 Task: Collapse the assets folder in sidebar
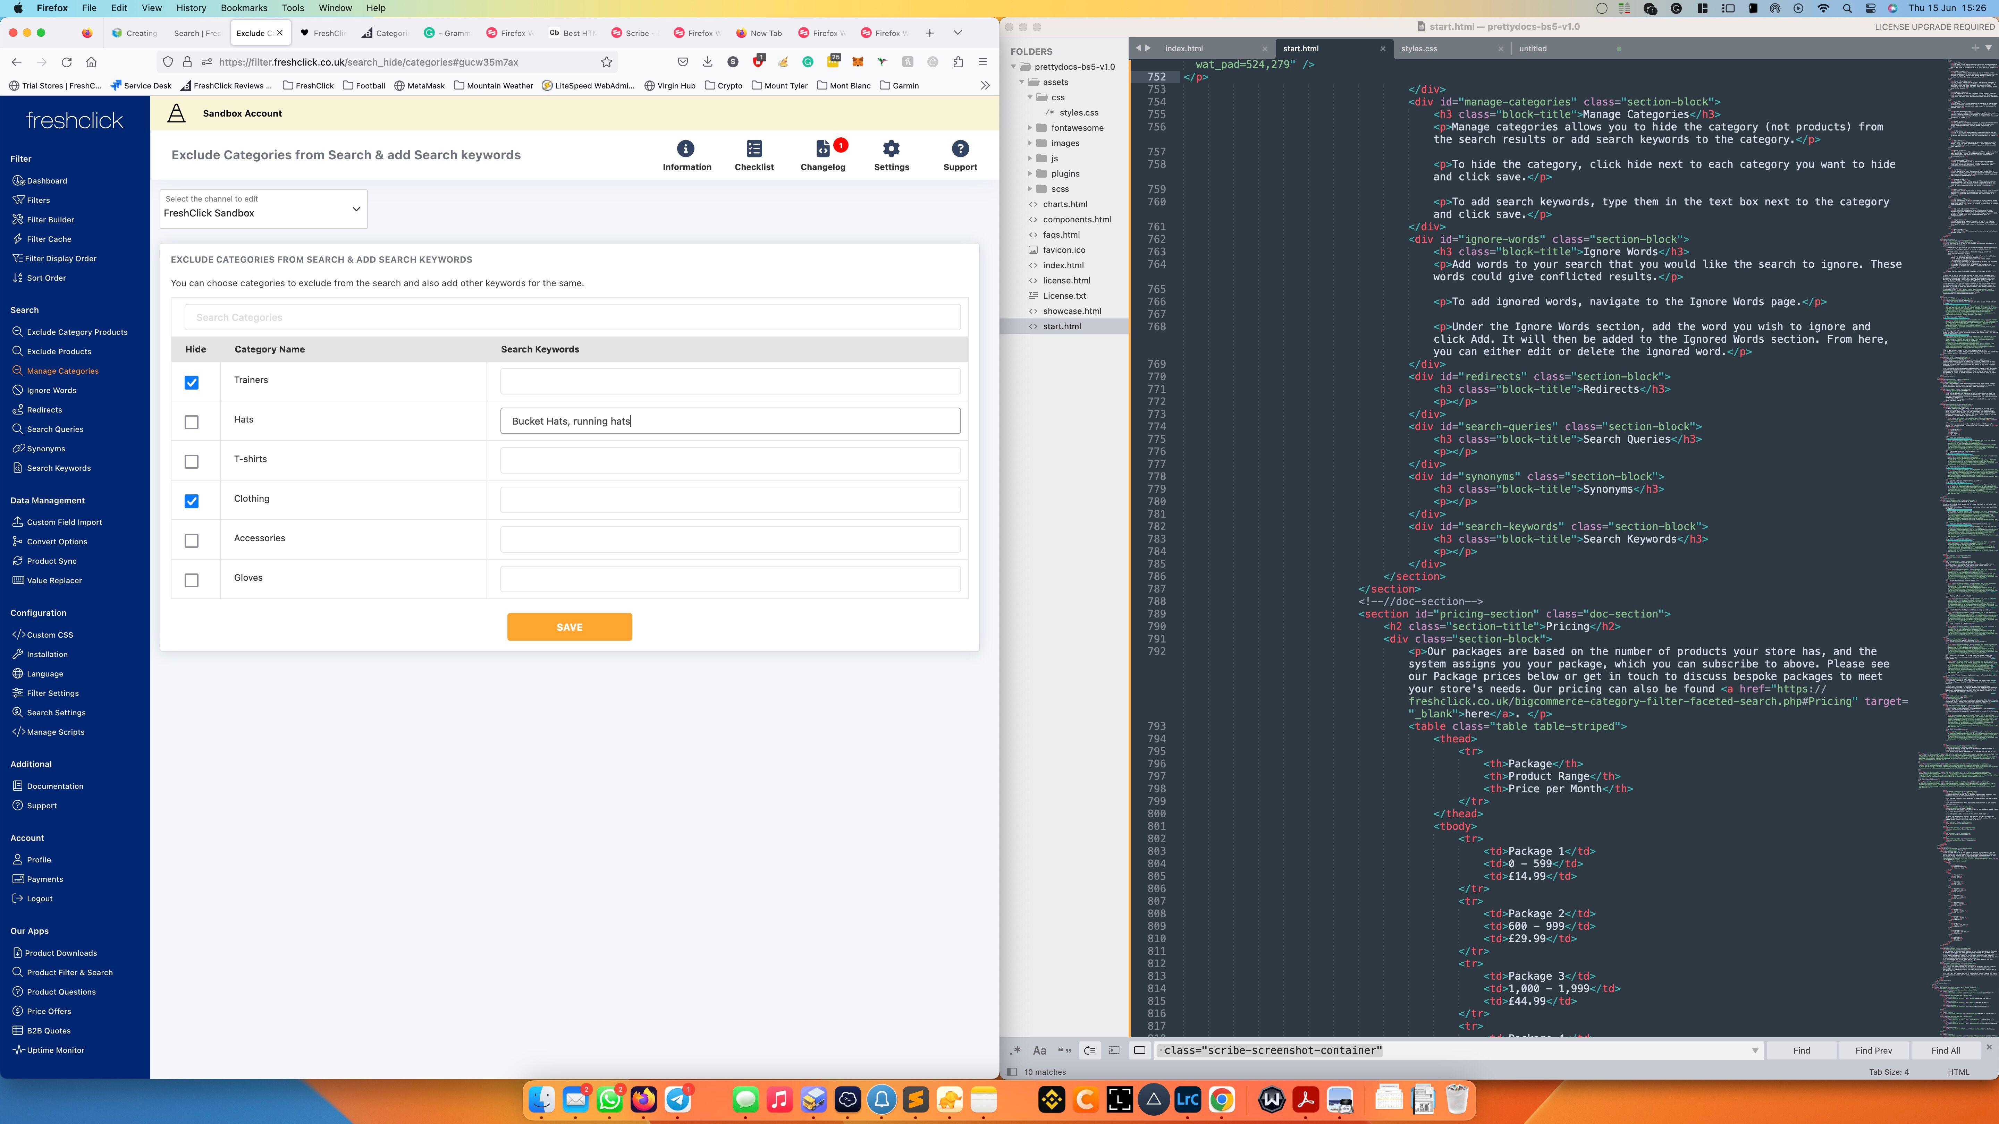click(x=1022, y=82)
